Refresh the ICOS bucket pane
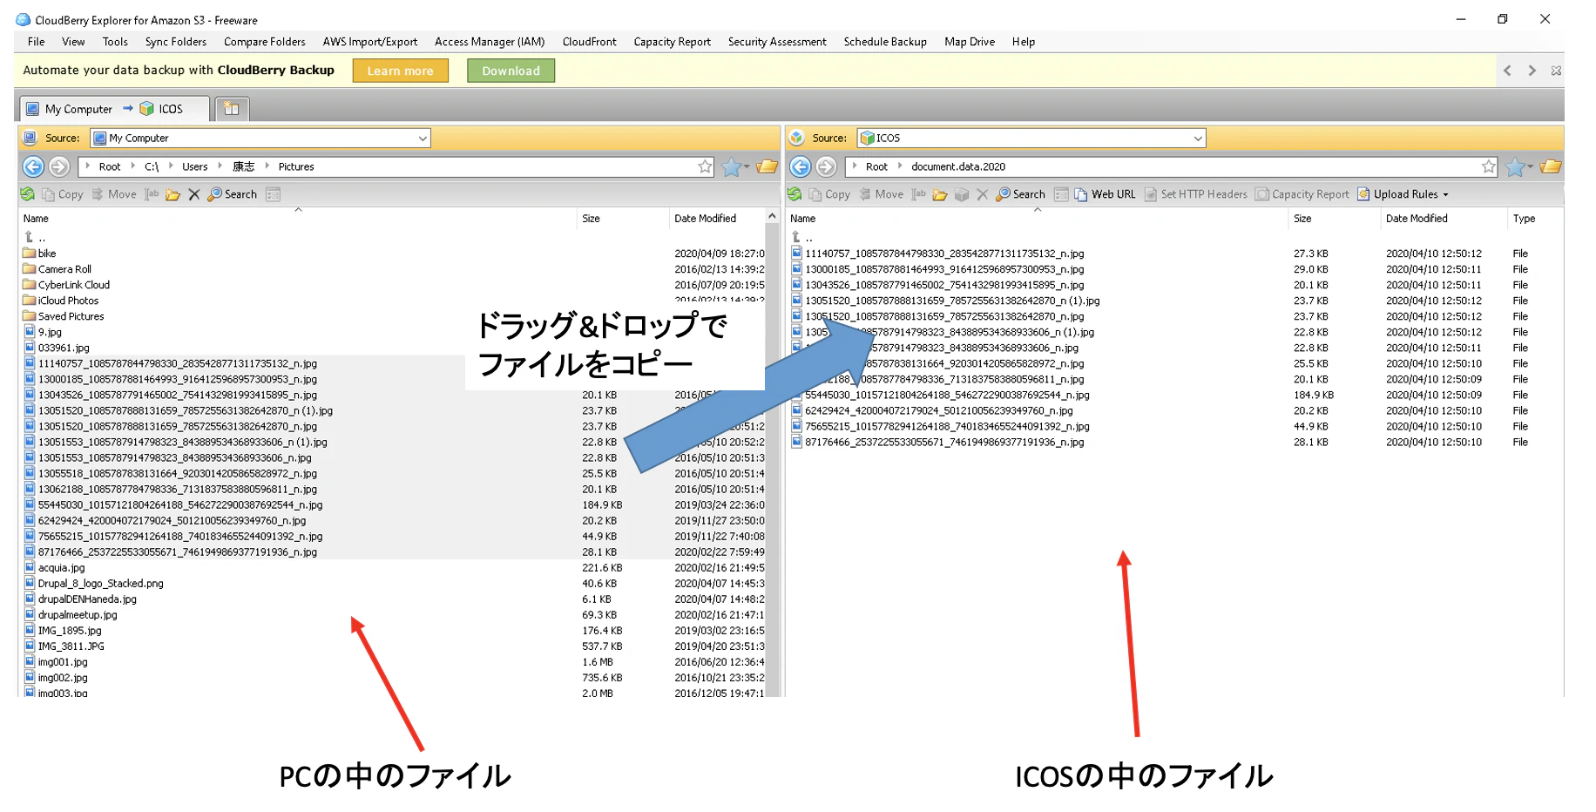Viewport: 1596px width, 812px height. pos(795,194)
